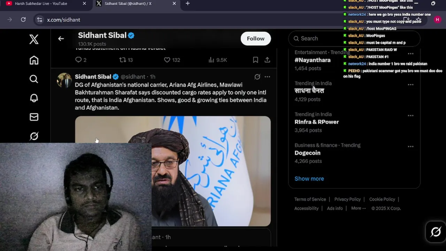This screenshot has height=251, width=446.
Task: Open Accessibility footer link
Action: [x=306, y=208]
